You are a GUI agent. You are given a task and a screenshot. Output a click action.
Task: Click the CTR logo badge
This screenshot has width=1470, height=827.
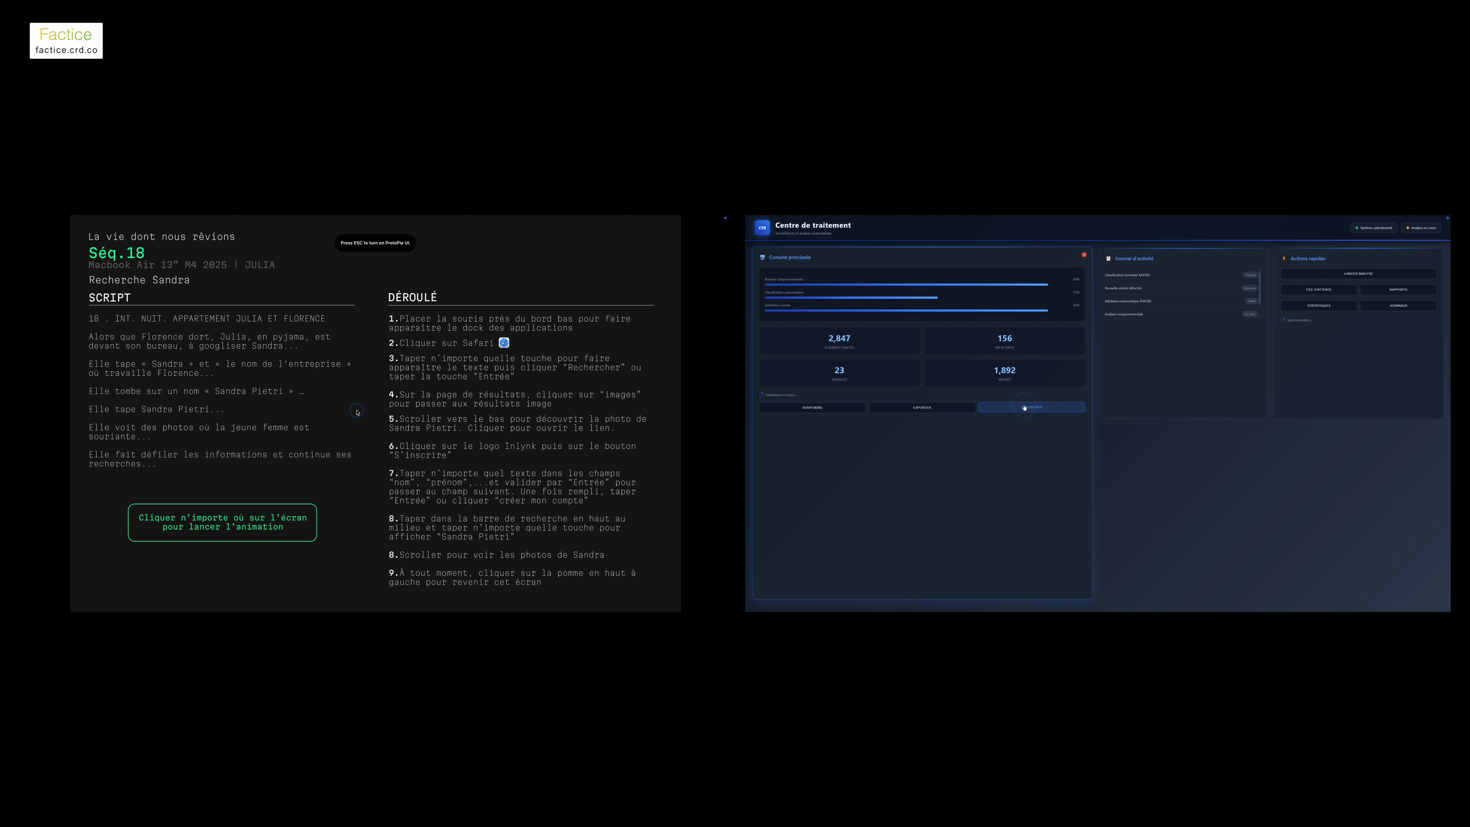762,228
